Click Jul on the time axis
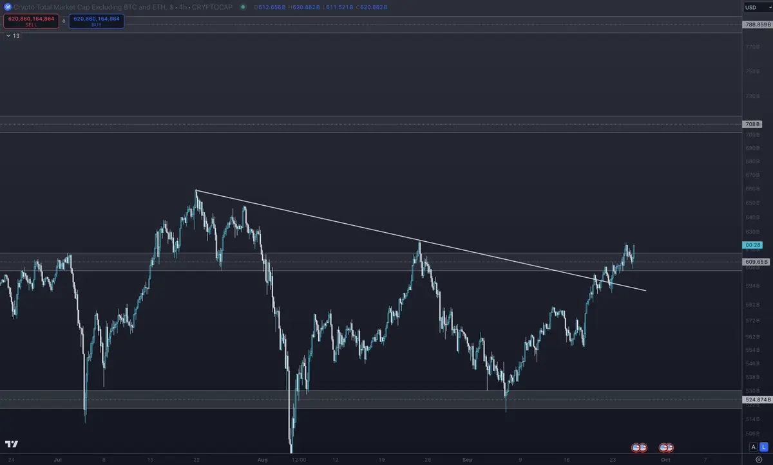The image size is (773, 465). pos(59,460)
